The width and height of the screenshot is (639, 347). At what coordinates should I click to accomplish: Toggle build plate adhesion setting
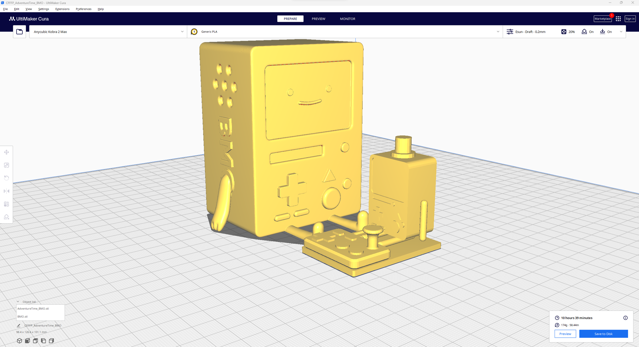coord(606,32)
